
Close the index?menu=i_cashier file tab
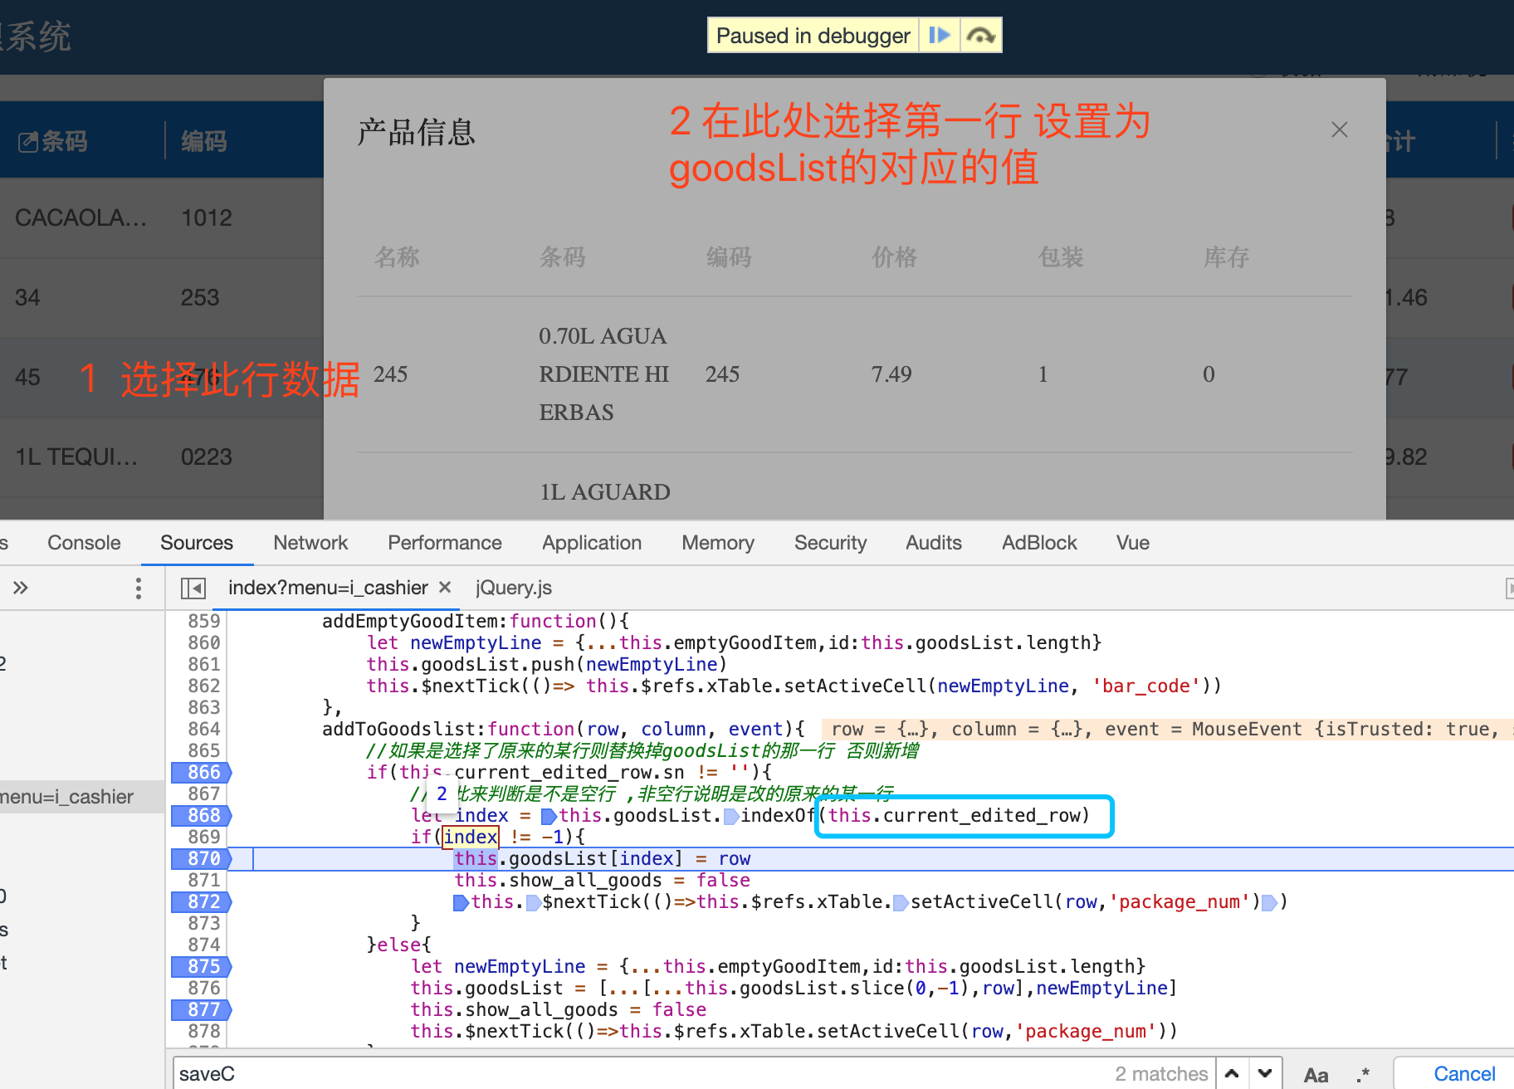pyautogui.click(x=445, y=587)
